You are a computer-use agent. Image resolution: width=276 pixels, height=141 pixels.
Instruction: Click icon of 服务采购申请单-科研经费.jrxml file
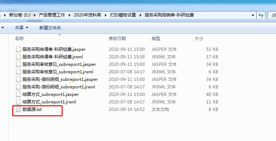pyautogui.click(x=18, y=57)
